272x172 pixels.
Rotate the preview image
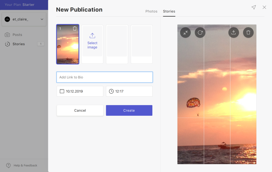(200, 33)
